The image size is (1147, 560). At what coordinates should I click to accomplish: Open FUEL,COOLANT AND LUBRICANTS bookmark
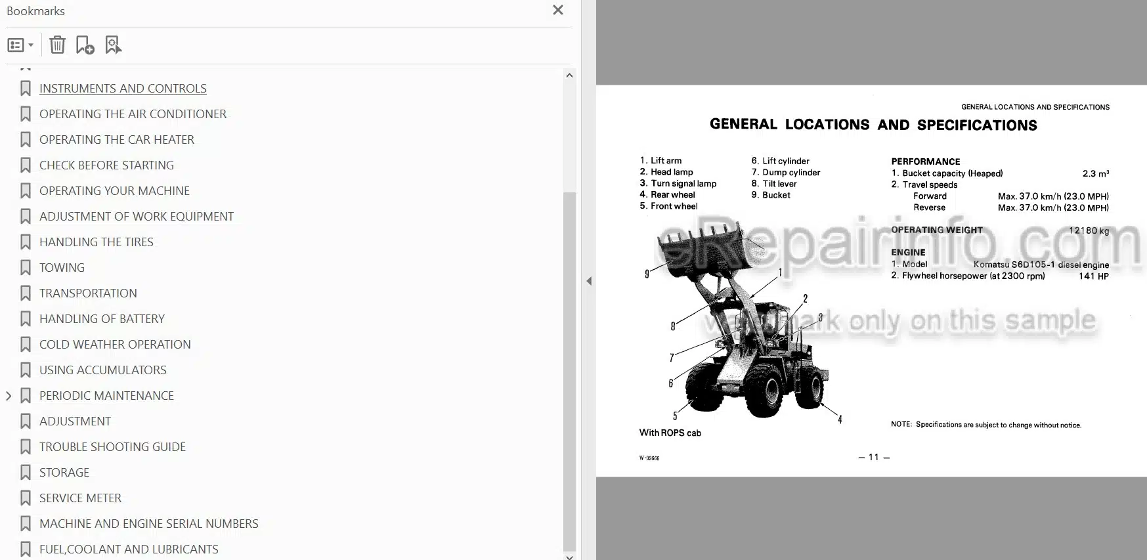pos(129,549)
